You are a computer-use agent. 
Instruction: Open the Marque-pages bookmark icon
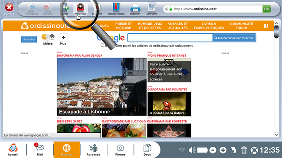(116, 7)
